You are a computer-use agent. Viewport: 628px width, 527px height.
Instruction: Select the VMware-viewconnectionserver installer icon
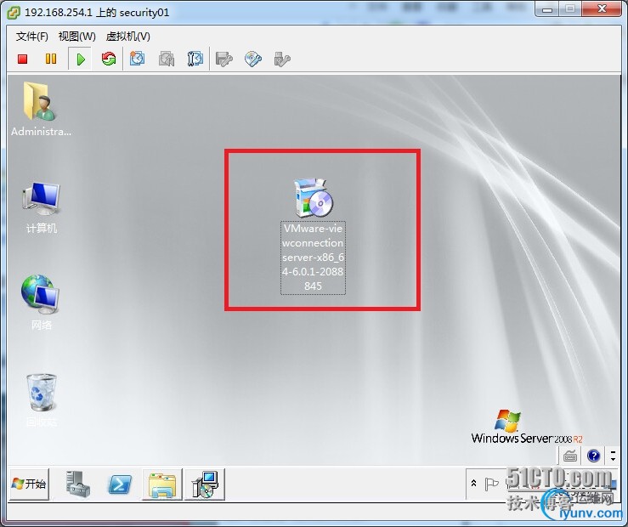pyautogui.click(x=314, y=235)
